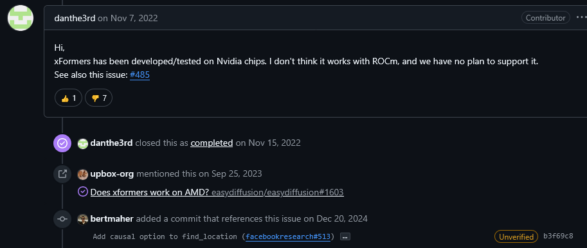Open facebookresearch#513 reference link
The width and height of the screenshot is (587, 248).
[x=288, y=236]
